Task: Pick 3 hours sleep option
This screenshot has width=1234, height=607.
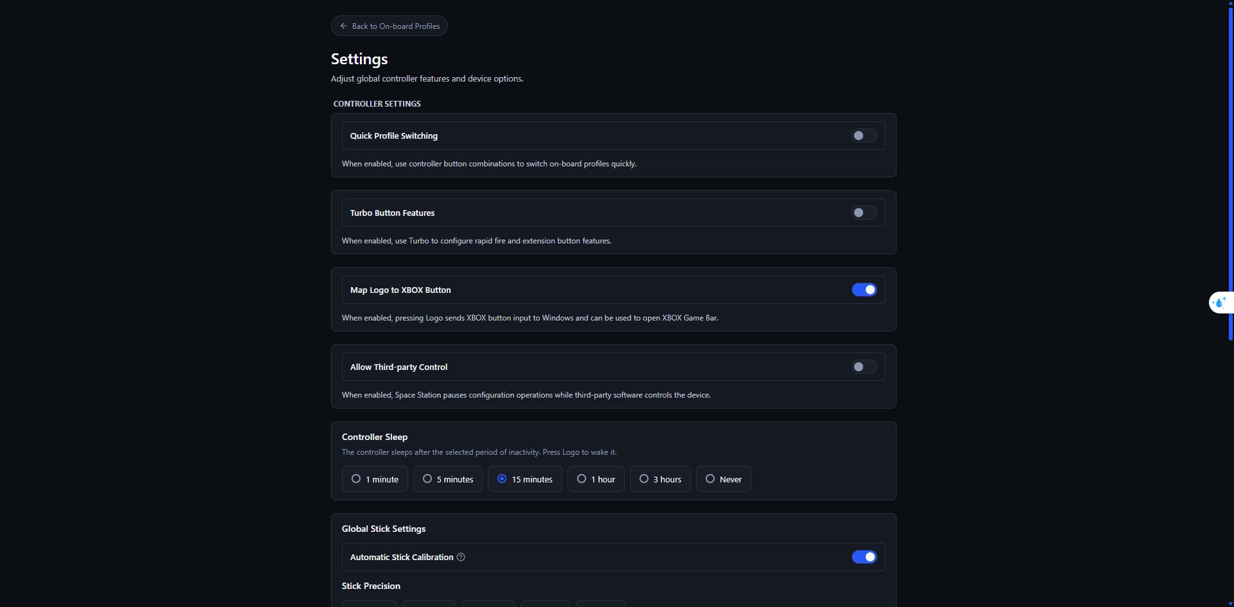Action: click(x=660, y=479)
